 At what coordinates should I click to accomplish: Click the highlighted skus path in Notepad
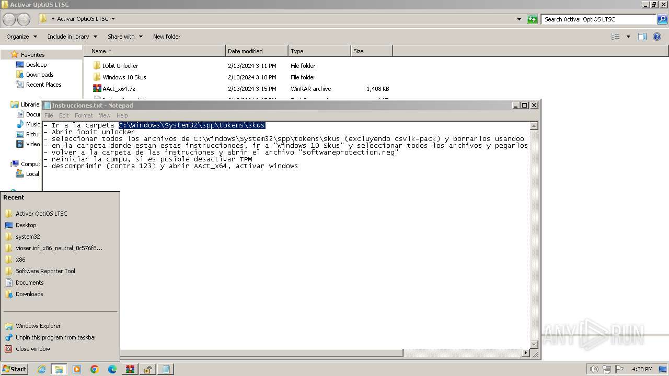(192, 125)
